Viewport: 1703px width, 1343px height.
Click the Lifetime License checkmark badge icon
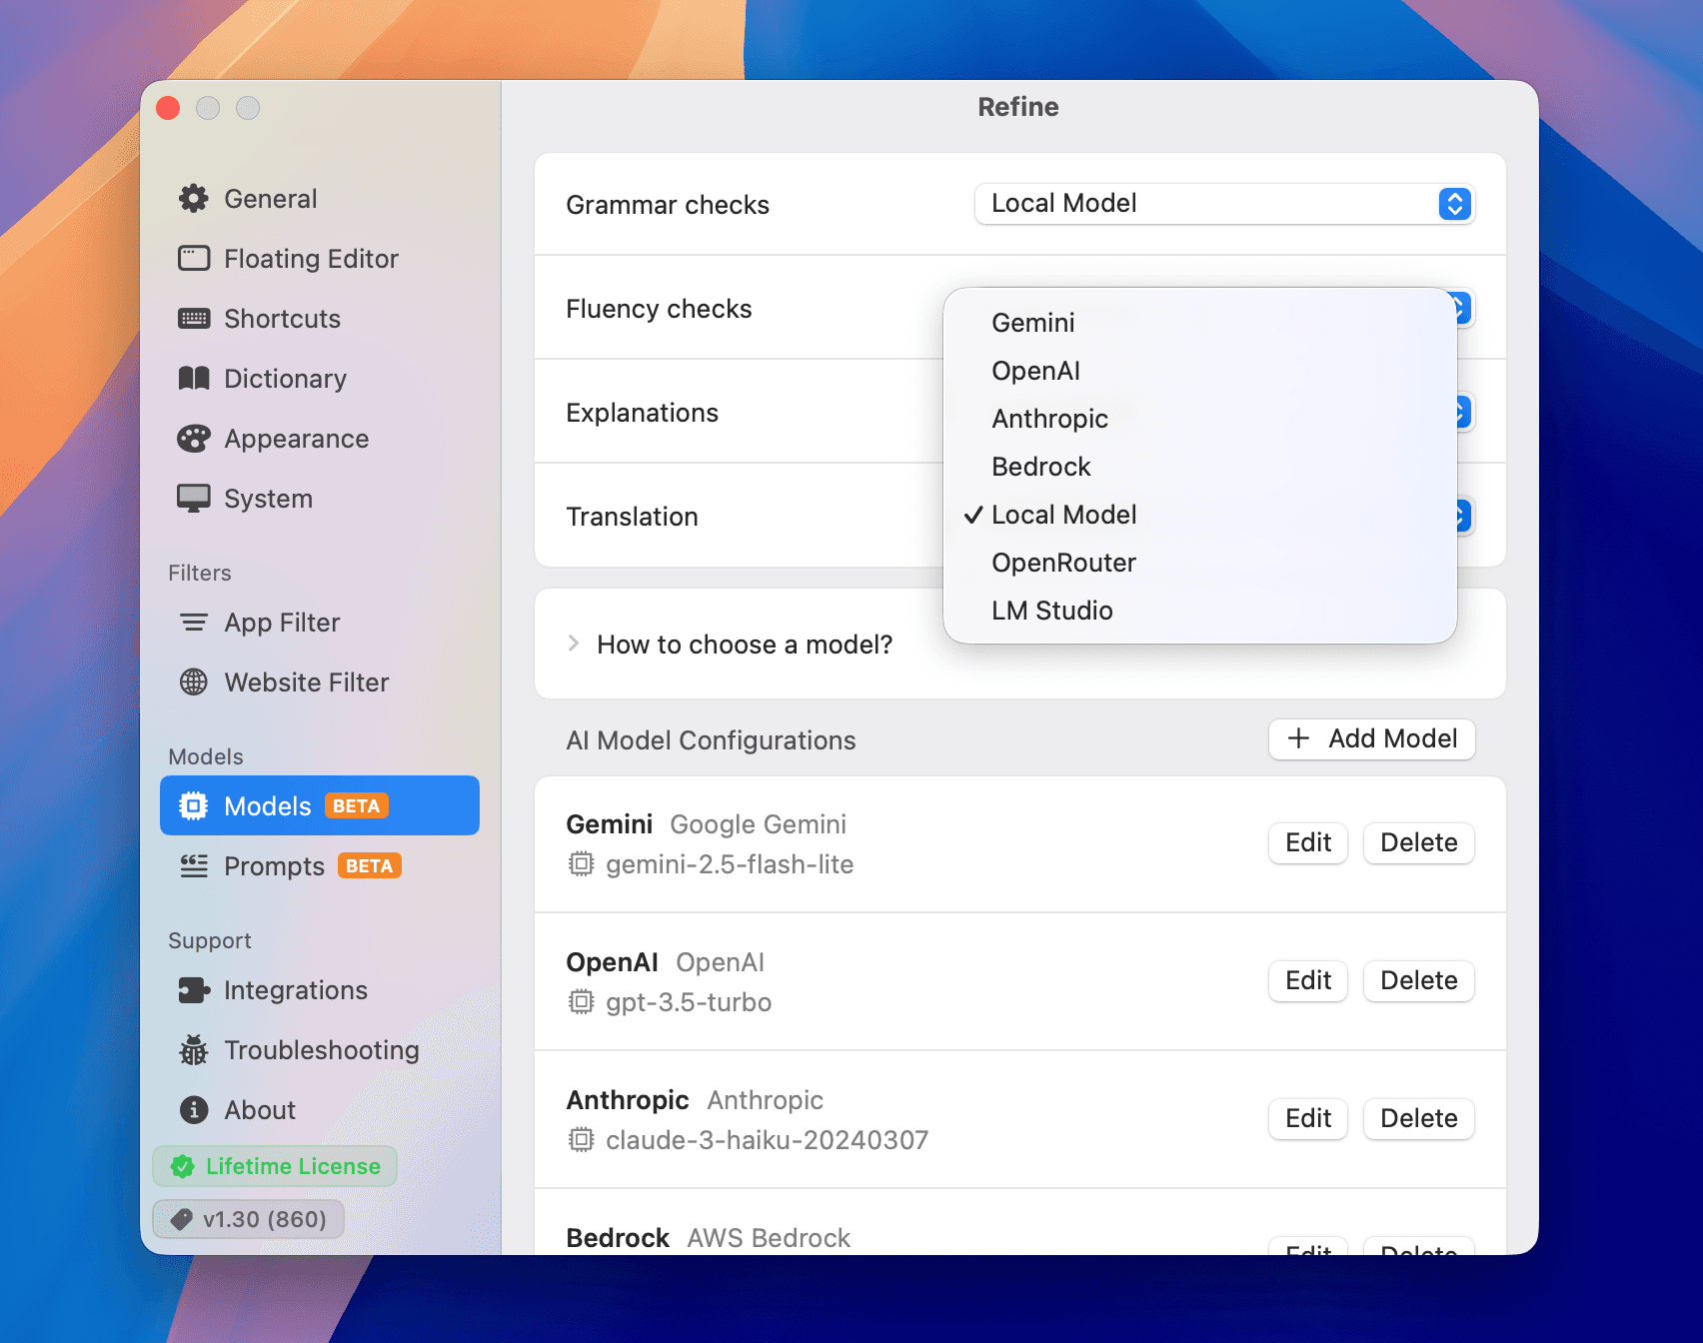point(183,1166)
